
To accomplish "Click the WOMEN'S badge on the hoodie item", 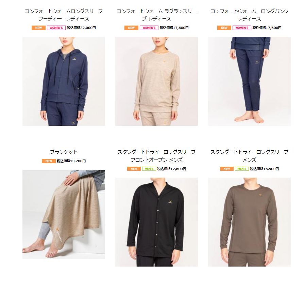I will click(x=56, y=28).
